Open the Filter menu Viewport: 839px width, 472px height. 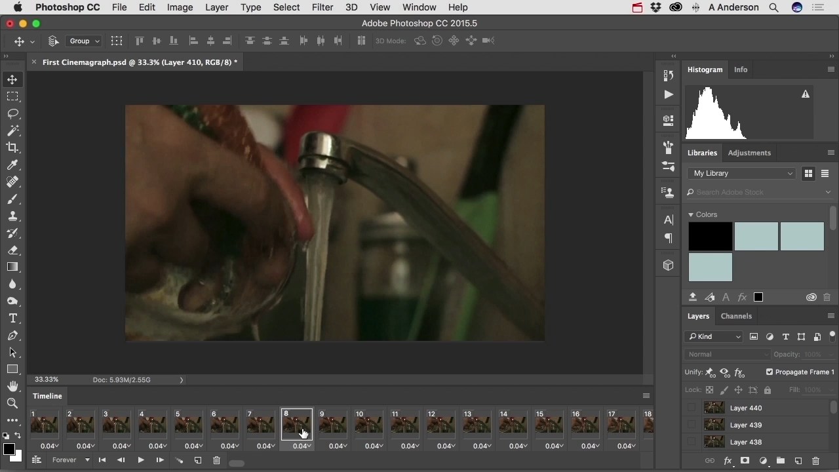pos(322,7)
